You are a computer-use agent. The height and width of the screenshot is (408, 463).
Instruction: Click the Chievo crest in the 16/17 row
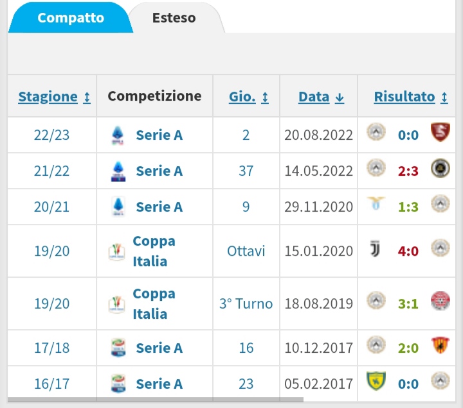[x=376, y=383]
